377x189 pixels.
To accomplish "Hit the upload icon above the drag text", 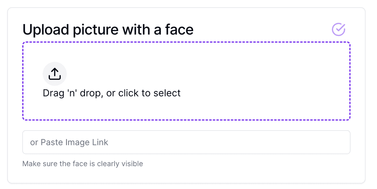I will pos(54,74).
